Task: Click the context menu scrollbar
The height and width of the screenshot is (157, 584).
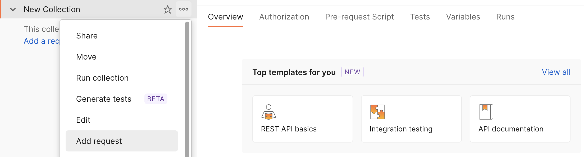Action: click(x=187, y=90)
